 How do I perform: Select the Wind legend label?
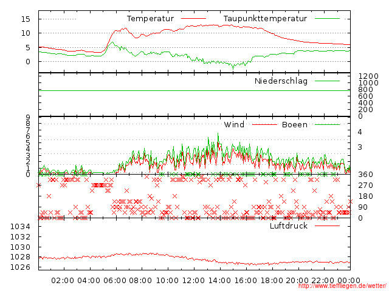click(234, 124)
